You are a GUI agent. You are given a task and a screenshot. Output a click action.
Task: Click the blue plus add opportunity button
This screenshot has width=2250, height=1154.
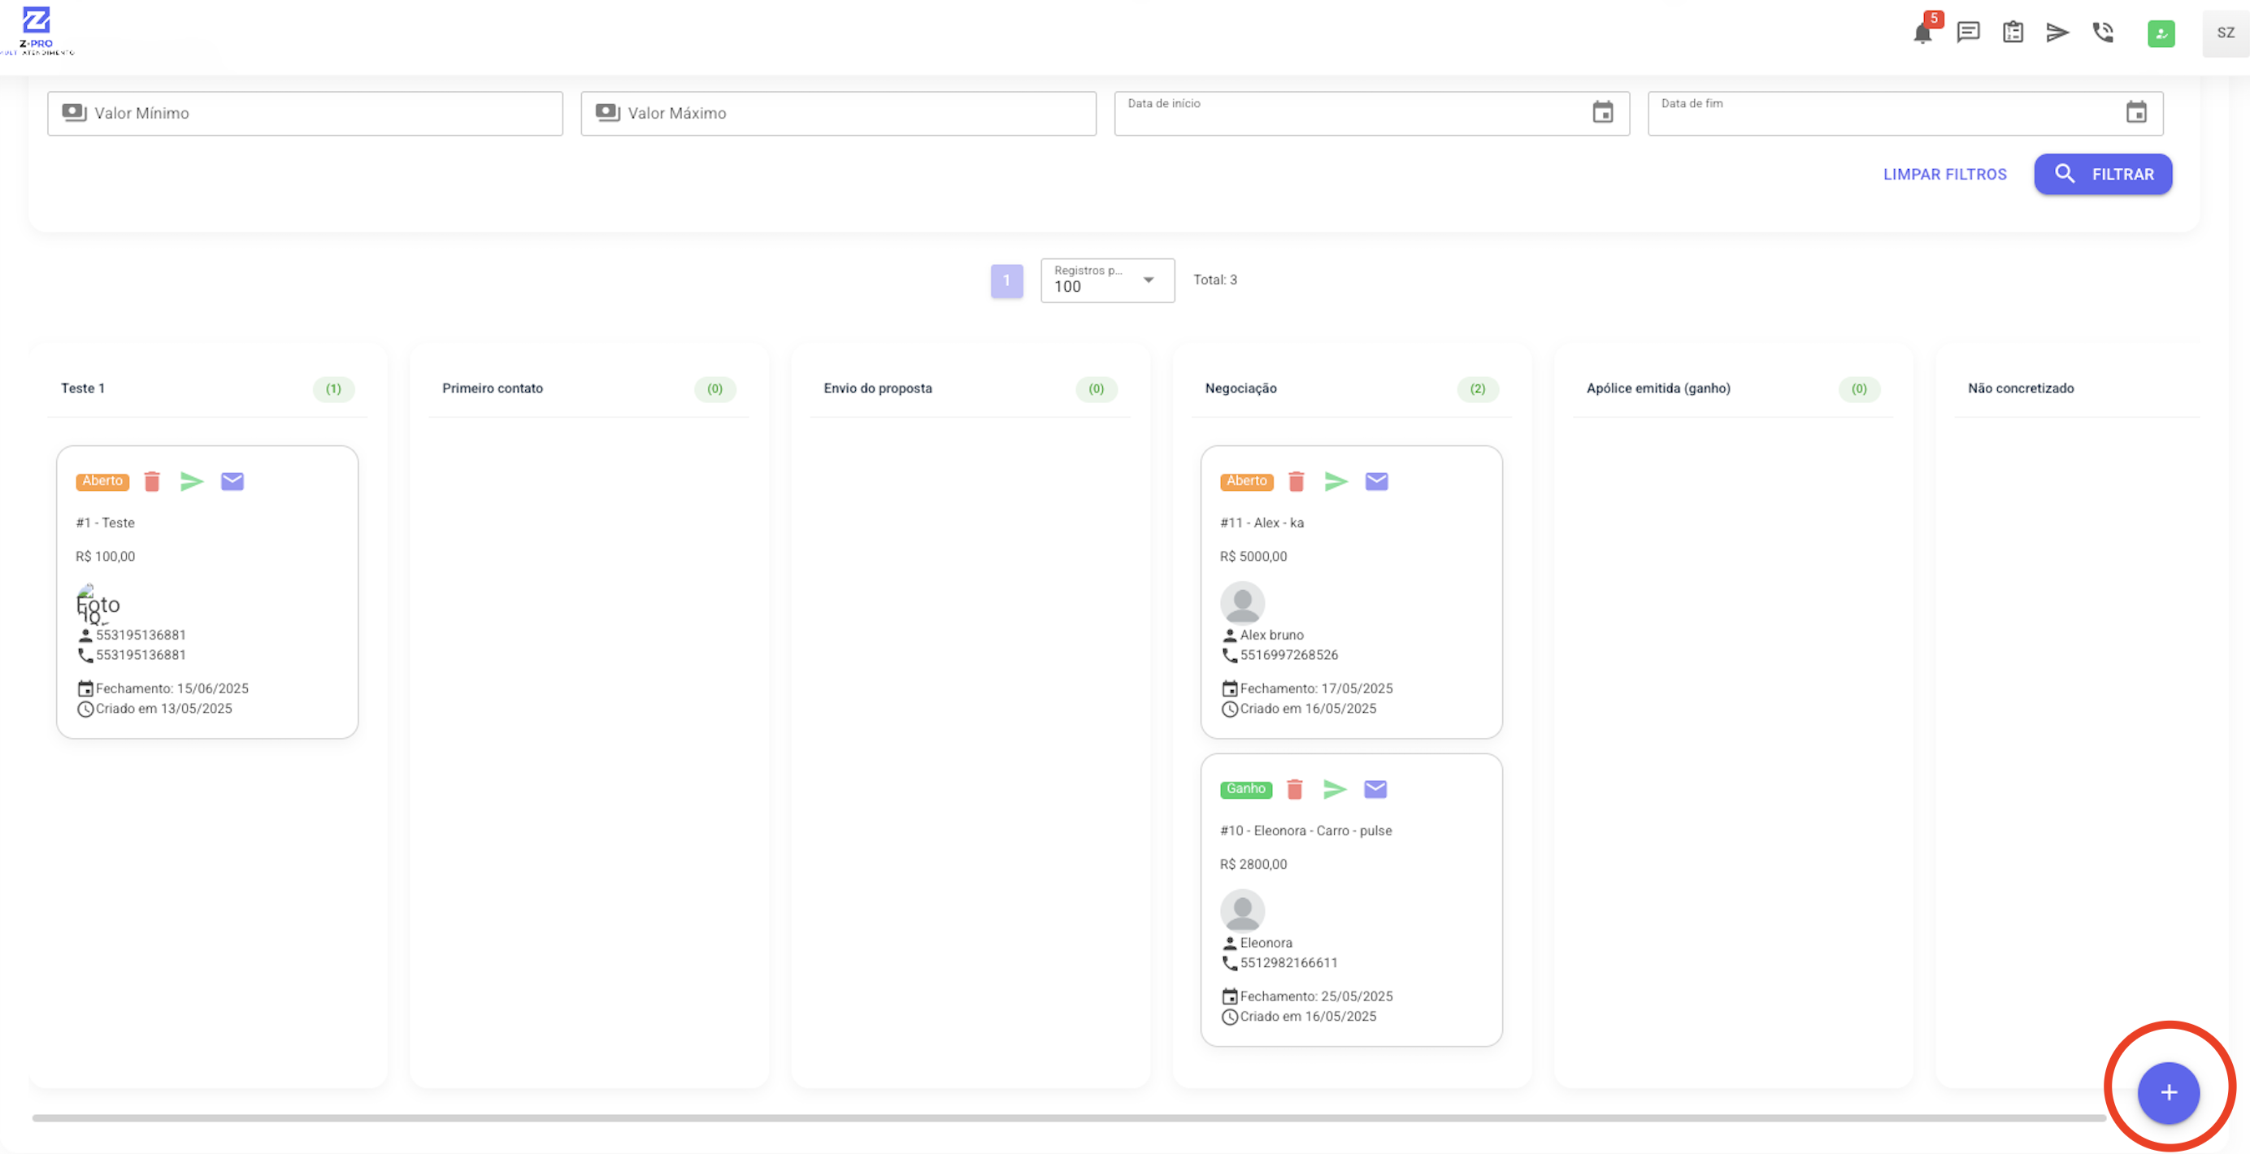[2168, 1093]
